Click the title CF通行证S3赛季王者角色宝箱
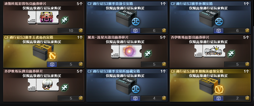This screenshot has height=106, width=254. (x=29, y=37)
